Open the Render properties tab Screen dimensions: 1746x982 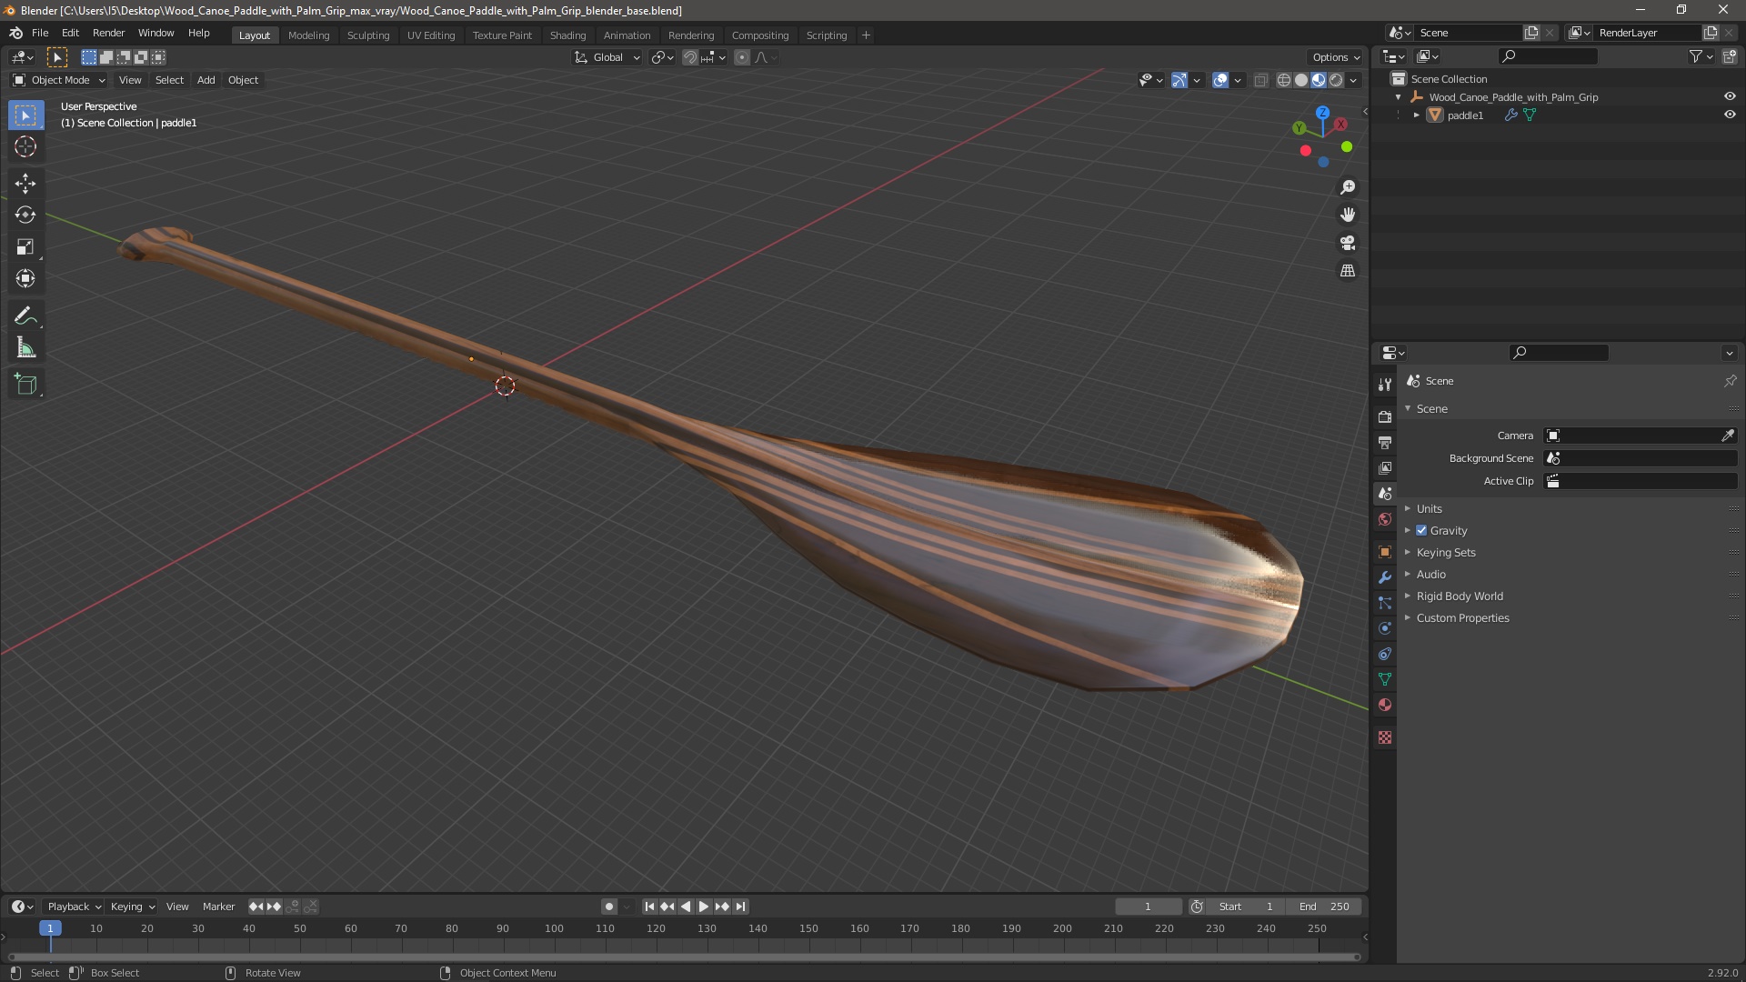(1385, 416)
